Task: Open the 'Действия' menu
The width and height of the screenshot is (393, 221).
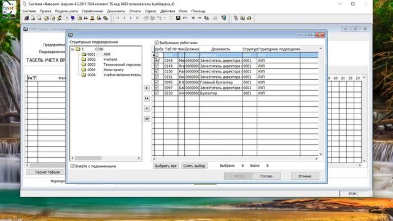Action: tap(168, 11)
